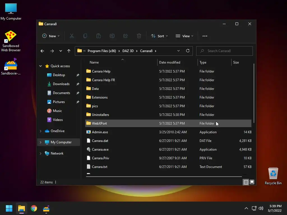Viewport: 287px width, 215px height.
Task: Collapse the Quick access tree node
Action: pos(41,66)
